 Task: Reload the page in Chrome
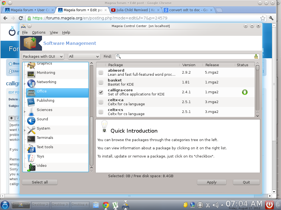tap(21, 18)
